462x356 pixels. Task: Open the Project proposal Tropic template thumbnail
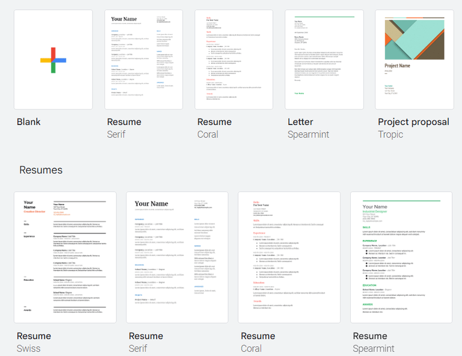(414, 60)
